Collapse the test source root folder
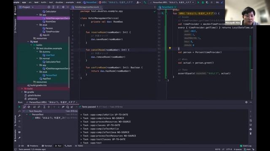 coord(28,42)
